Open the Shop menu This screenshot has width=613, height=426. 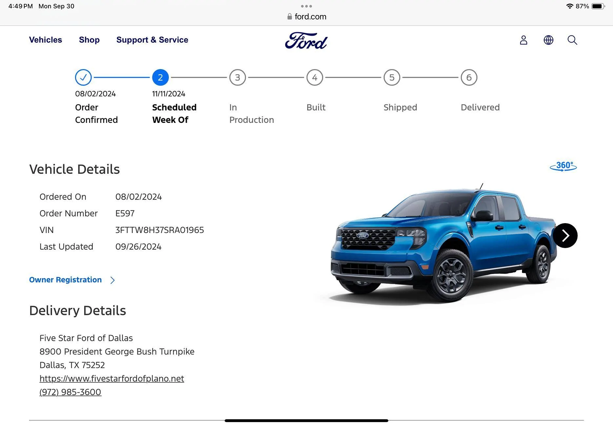click(89, 40)
